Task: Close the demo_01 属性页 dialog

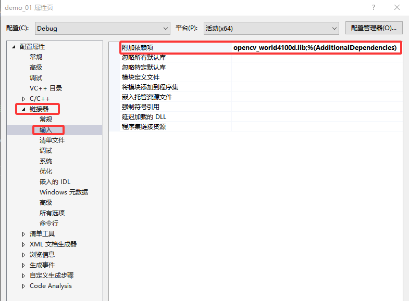Action: point(397,7)
